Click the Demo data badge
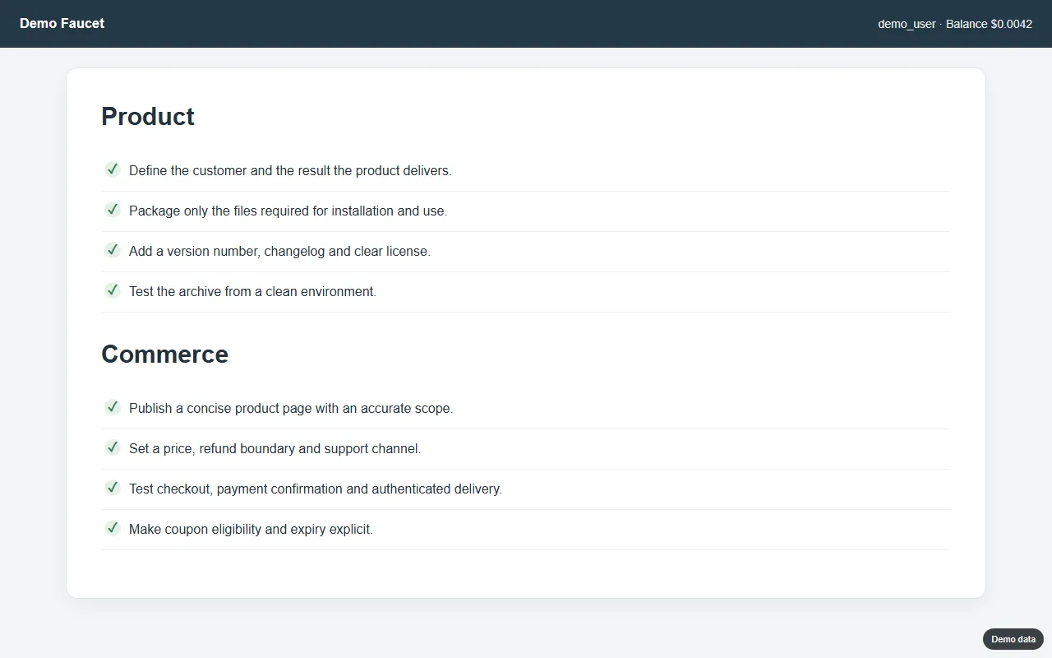 point(1013,639)
